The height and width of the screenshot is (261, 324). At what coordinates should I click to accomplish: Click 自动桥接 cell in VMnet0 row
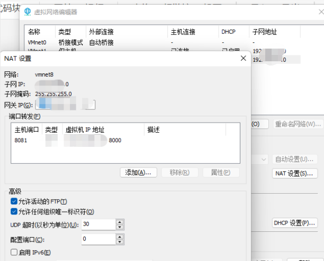101,42
